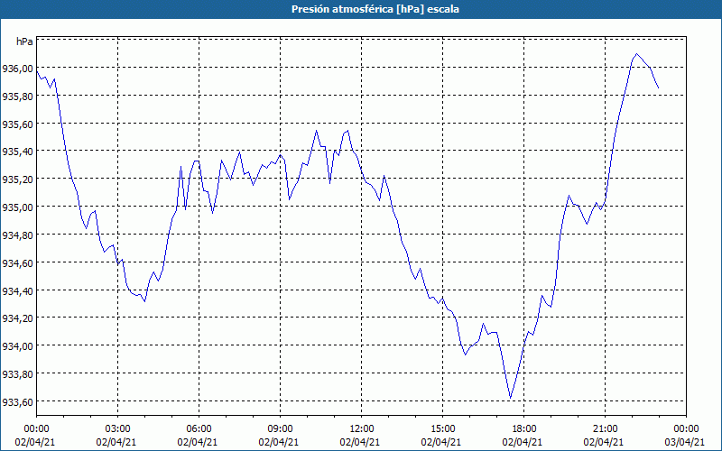Click the 935,80 y-axis value

[17, 97]
